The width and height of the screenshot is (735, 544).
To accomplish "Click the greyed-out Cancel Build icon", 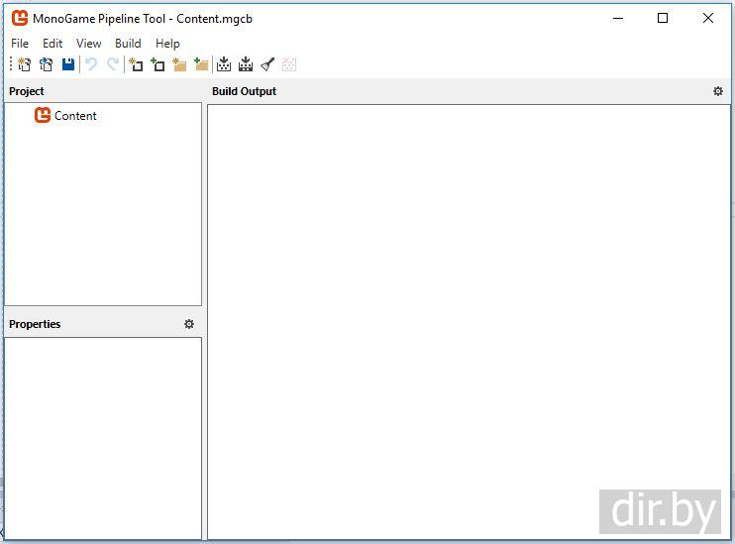I will [x=289, y=64].
